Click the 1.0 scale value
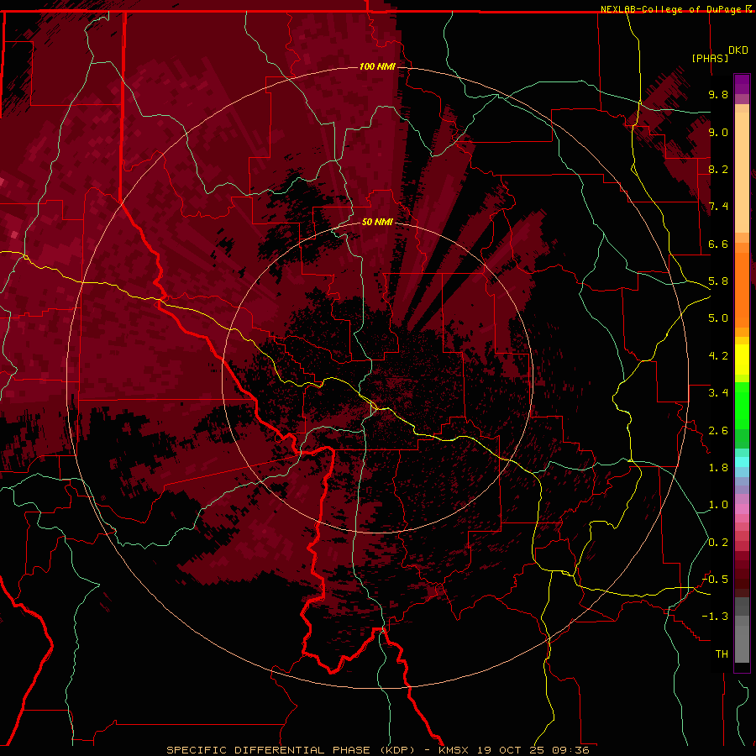756x756 pixels. [718, 505]
